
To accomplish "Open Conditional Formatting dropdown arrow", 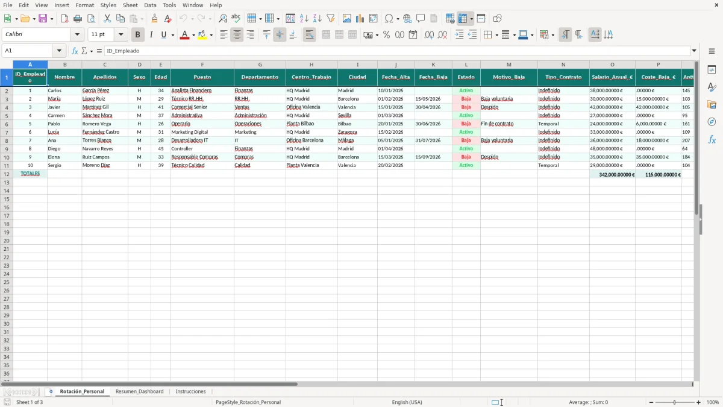I will click(552, 35).
